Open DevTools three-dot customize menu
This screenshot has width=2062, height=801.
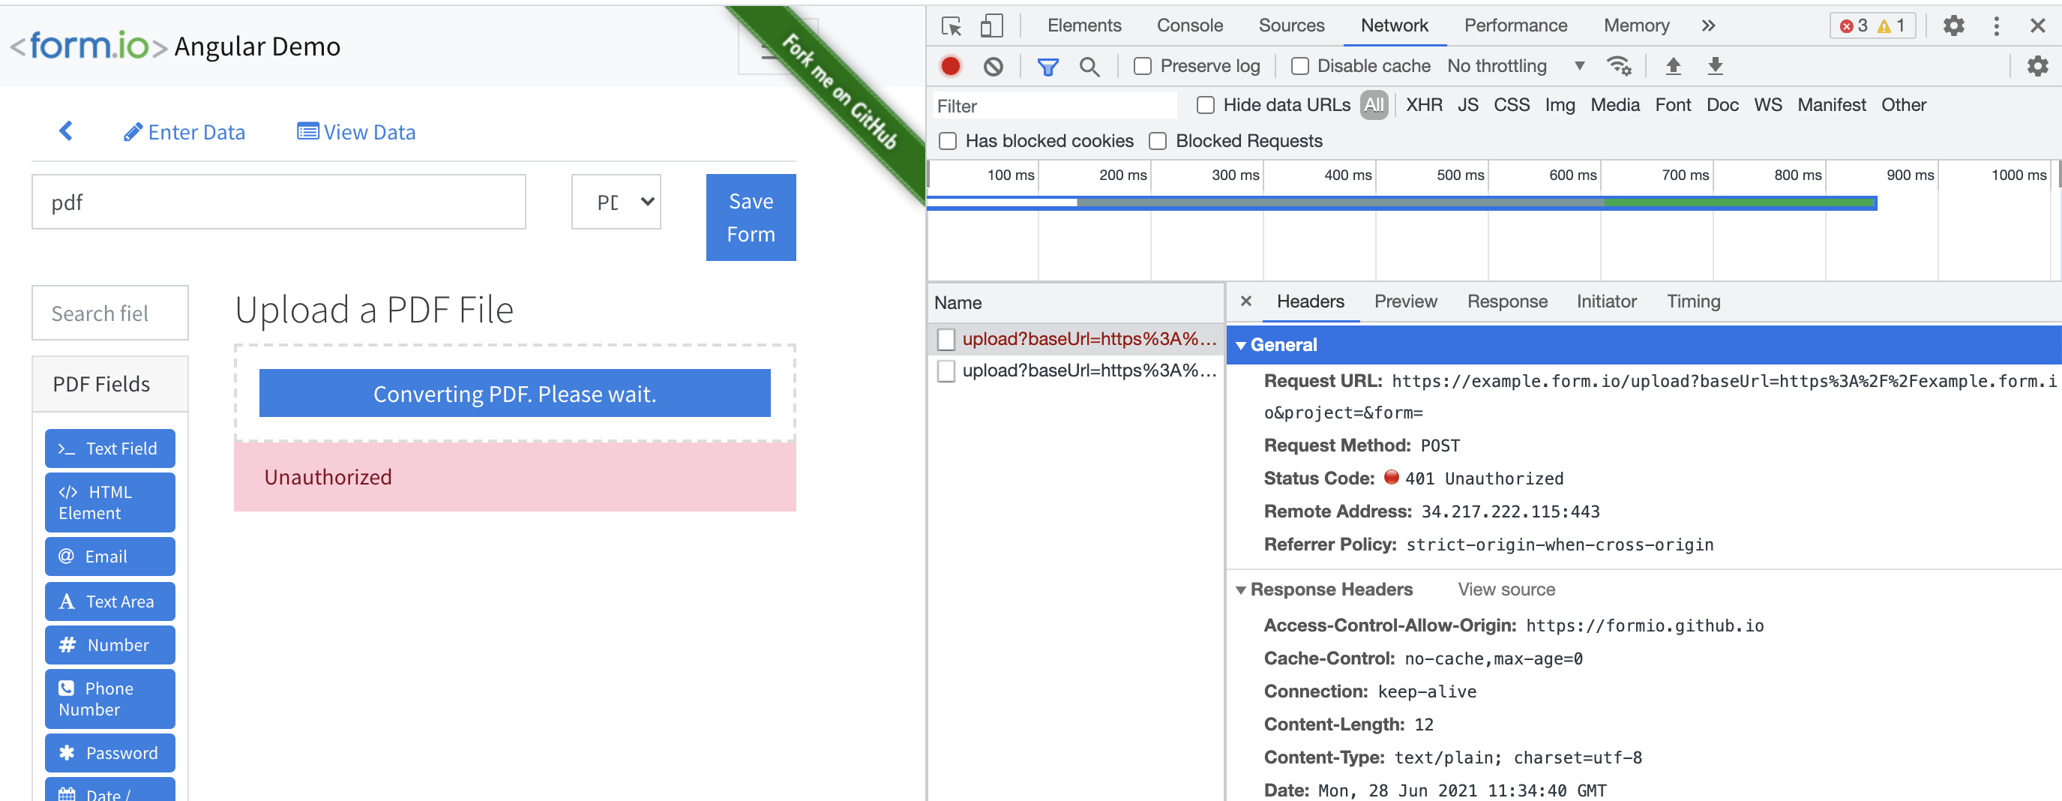pyautogui.click(x=1996, y=25)
